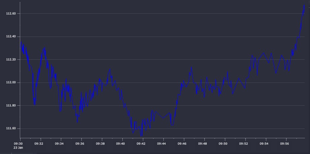
Task: Click the 09:50 time axis label
Action: [223, 143]
